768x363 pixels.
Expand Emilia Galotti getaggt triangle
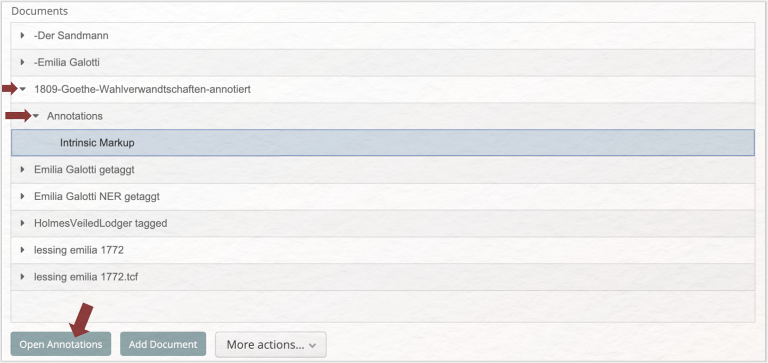click(x=22, y=170)
